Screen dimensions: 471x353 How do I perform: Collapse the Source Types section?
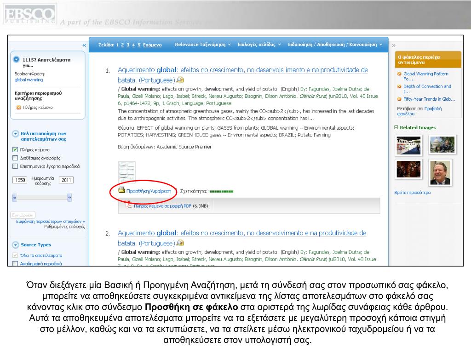[15, 245]
